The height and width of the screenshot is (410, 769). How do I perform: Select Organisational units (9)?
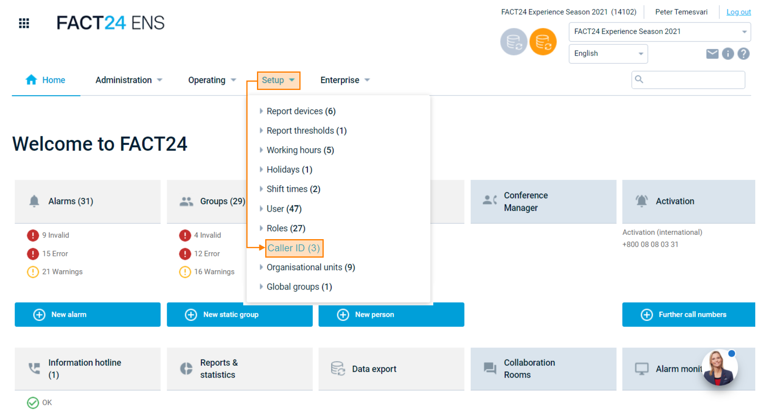(311, 267)
